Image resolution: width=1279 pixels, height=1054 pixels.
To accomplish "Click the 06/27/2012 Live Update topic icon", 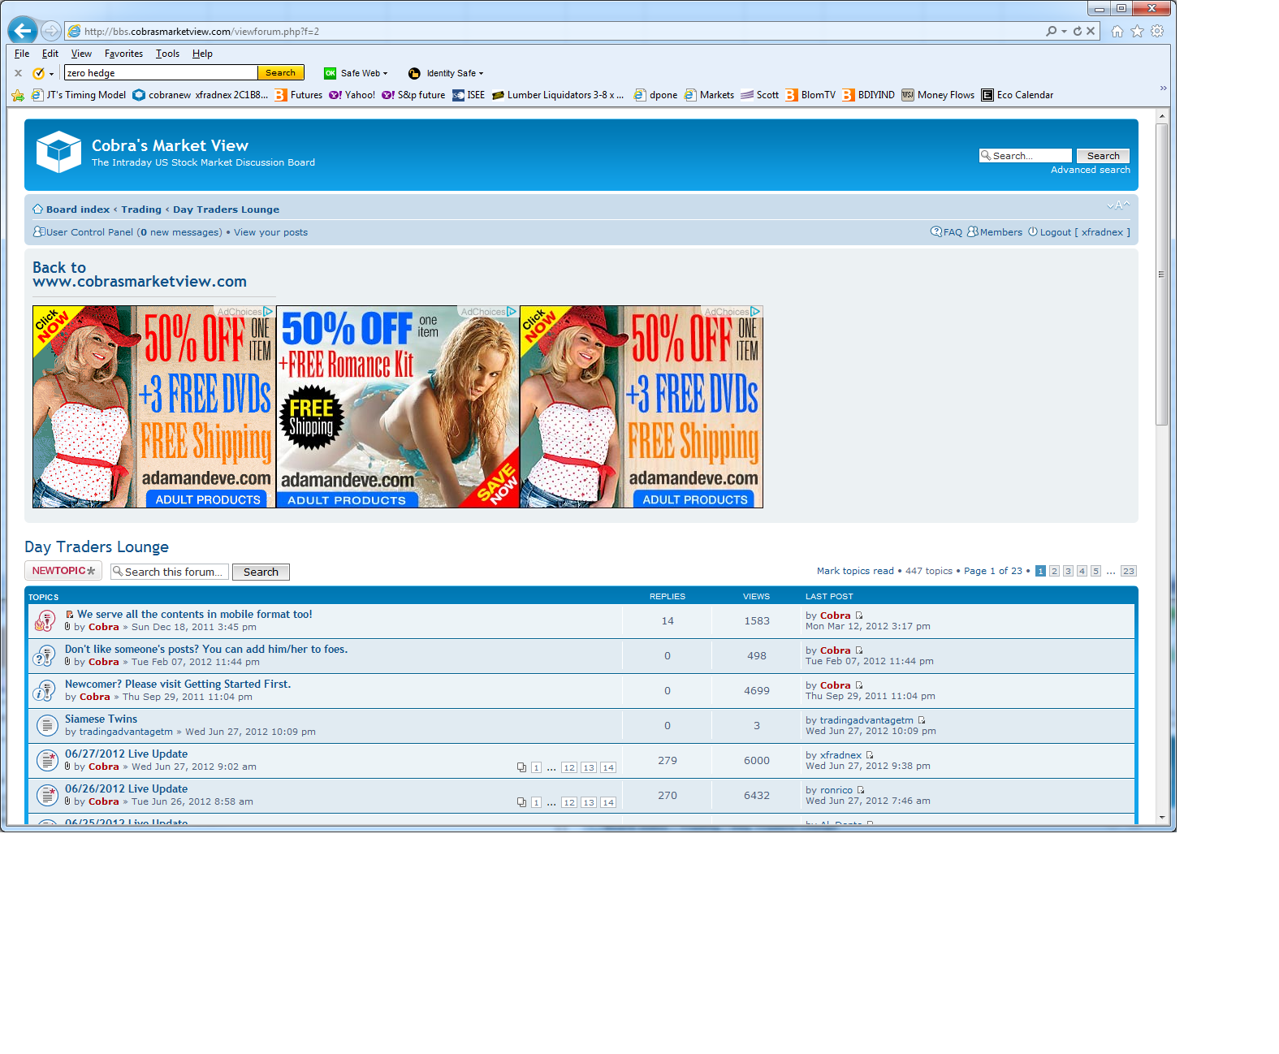I will 45,760.
